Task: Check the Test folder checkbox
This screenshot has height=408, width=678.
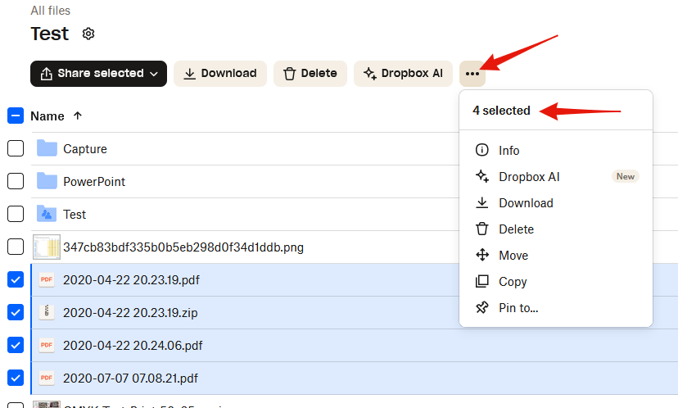Action: click(16, 214)
